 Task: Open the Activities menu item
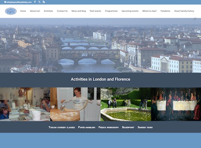pos(48,11)
